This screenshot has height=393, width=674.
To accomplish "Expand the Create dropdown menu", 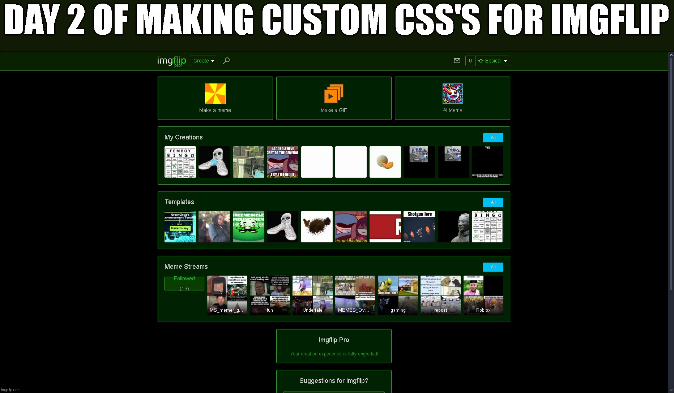I will click(203, 61).
